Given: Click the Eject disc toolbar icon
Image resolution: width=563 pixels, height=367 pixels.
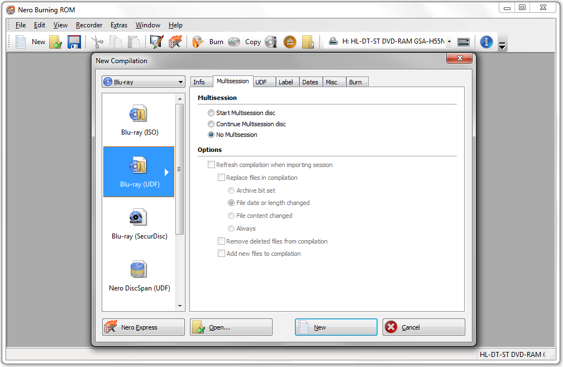Looking at the screenshot, I should coord(290,42).
